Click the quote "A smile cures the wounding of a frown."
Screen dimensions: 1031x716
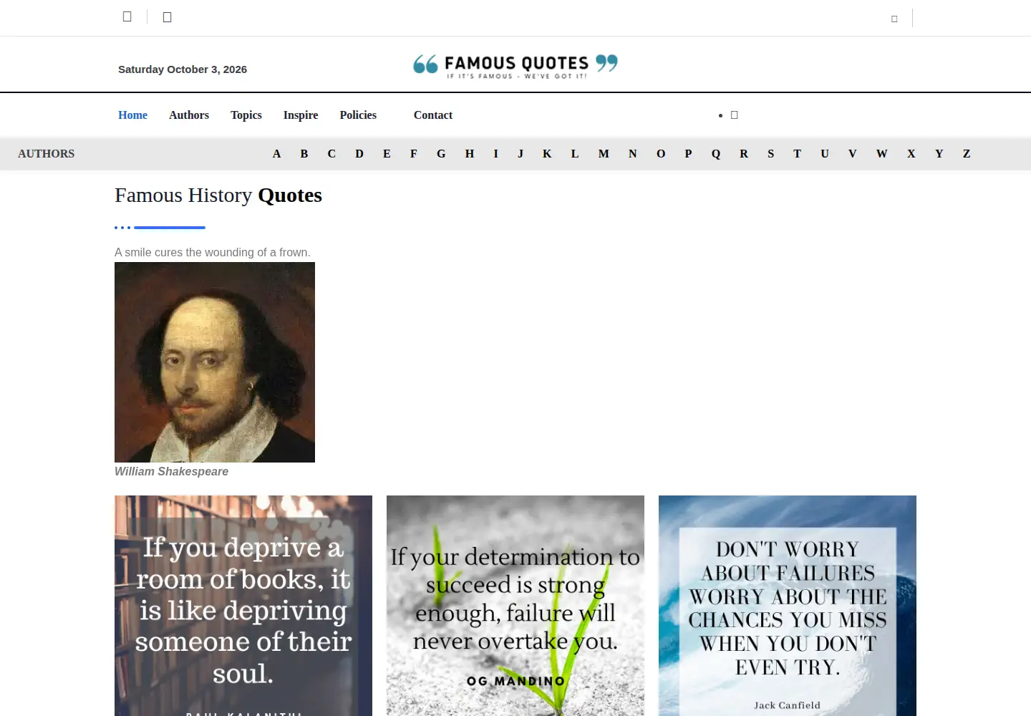pyautogui.click(x=213, y=253)
